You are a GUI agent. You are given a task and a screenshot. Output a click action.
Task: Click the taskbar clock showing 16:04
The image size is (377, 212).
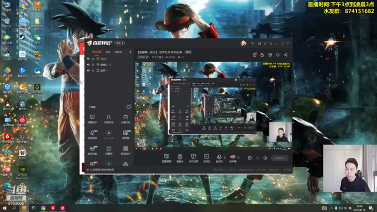(x=360, y=208)
